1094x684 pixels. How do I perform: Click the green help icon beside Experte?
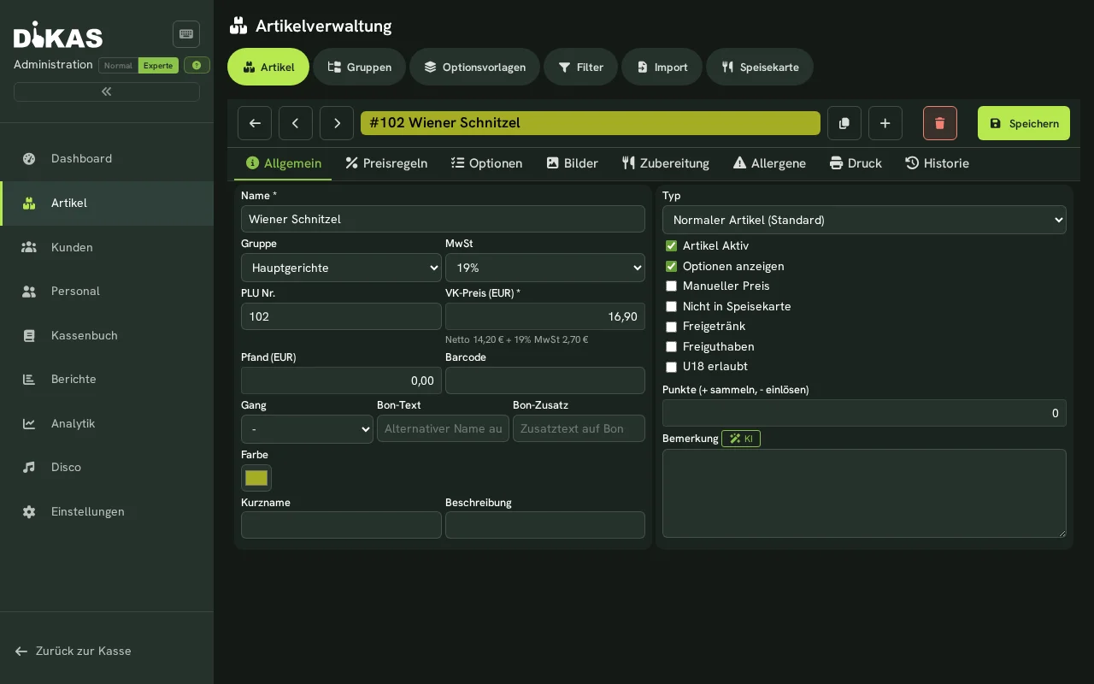pos(197,65)
